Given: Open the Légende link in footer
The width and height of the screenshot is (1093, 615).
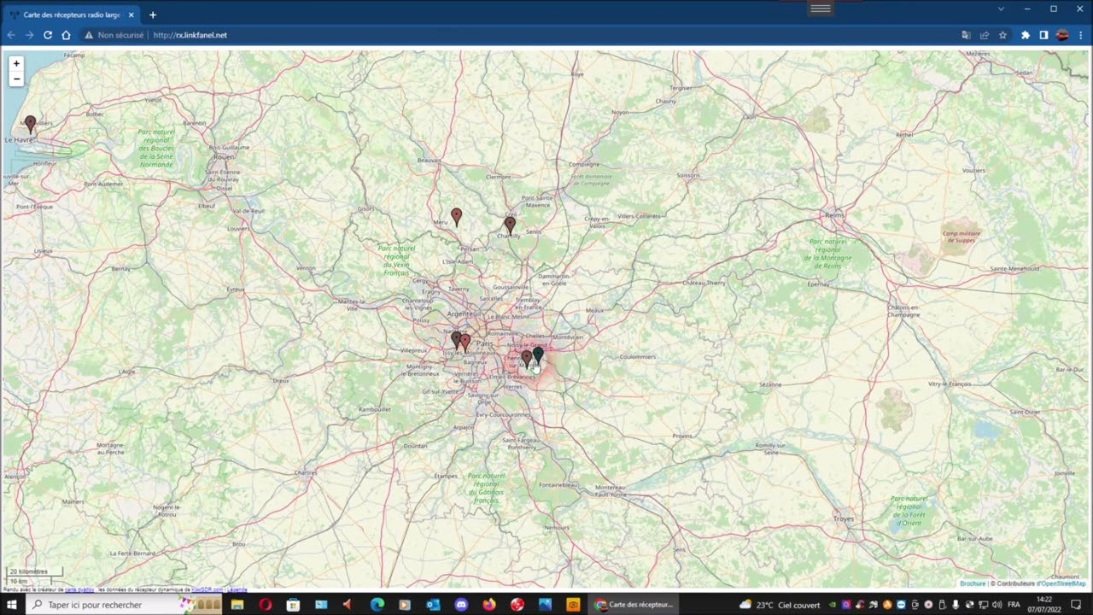Looking at the screenshot, I should coord(237,589).
